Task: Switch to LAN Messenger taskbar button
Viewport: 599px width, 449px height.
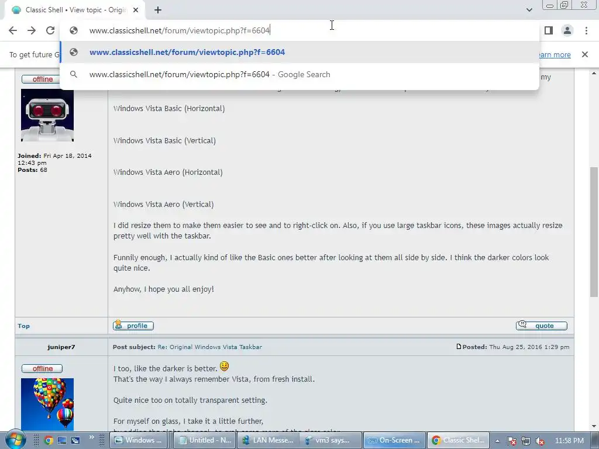Action: [x=268, y=440]
